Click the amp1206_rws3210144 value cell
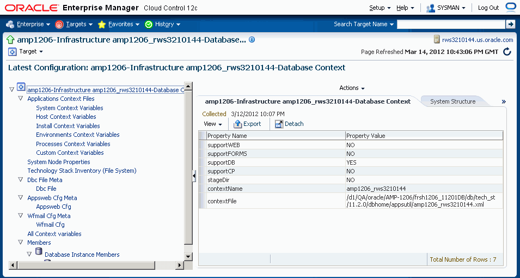Screen dimensions: 520x278 424,189
